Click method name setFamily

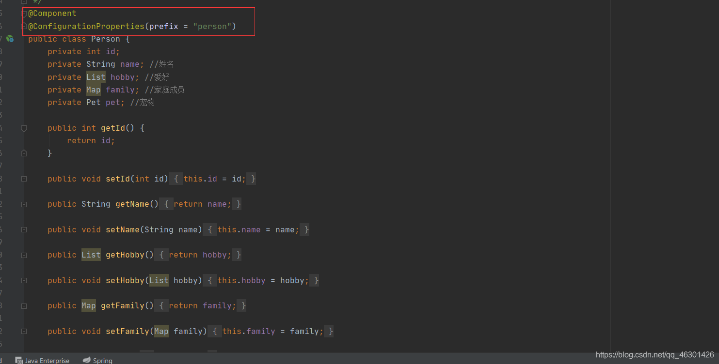128,331
